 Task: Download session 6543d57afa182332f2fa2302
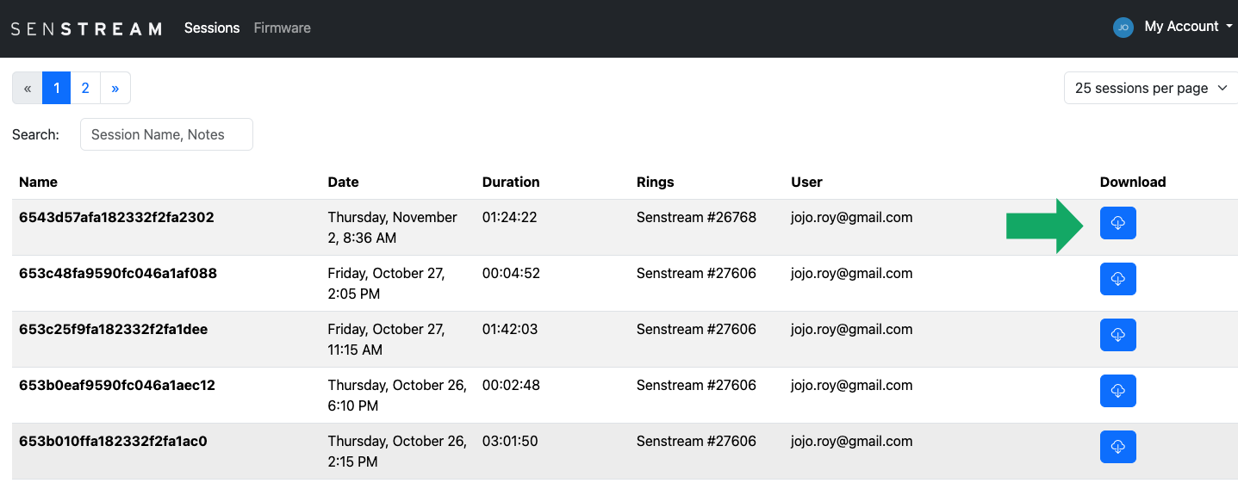pyautogui.click(x=1117, y=223)
